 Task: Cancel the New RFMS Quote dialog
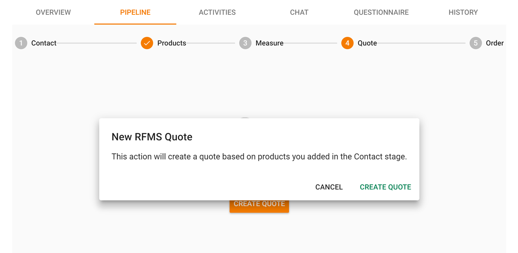(x=329, y=187)
